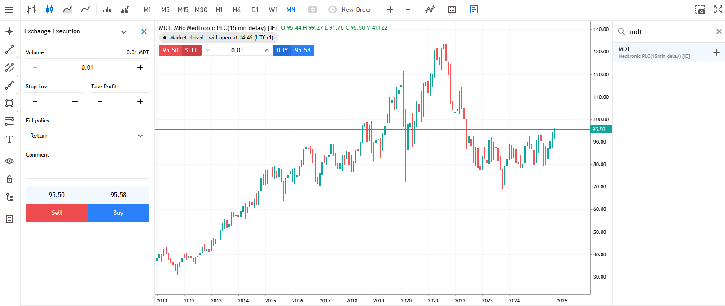Select the D1 timeframe
Image resolution: width=725 pixels, height=306 pixels.
click(x=255, y=9)
